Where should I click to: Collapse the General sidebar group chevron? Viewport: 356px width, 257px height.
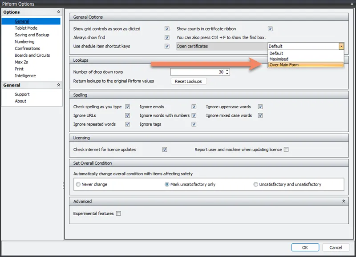[x=59, y=85]
